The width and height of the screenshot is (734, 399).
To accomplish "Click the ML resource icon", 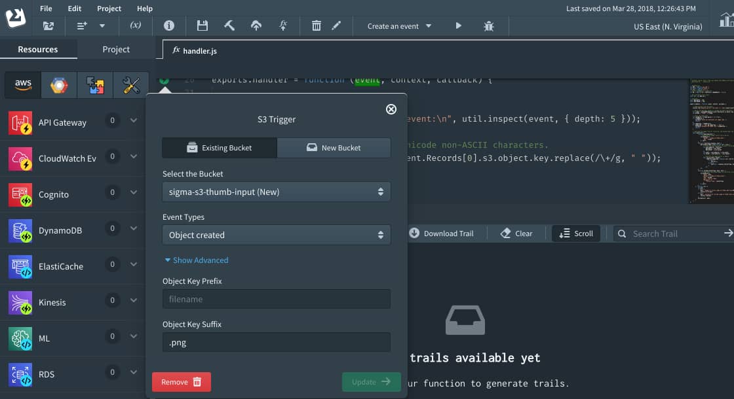I will pos(20,338).
